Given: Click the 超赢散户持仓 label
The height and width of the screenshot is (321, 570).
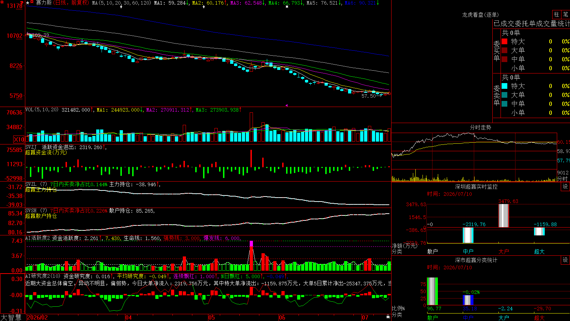Looking at the screenshot, I should [41, 216].
